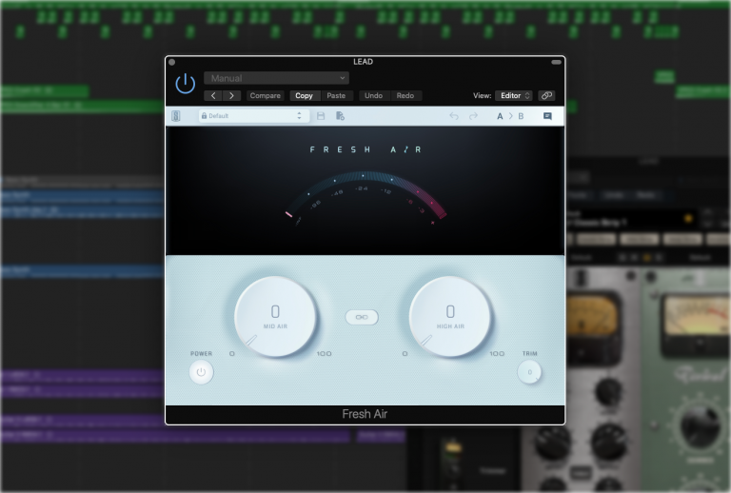Screen dimensions: 731x493
Task: Click the save preset floppy icon
Action: pos(321,116)
